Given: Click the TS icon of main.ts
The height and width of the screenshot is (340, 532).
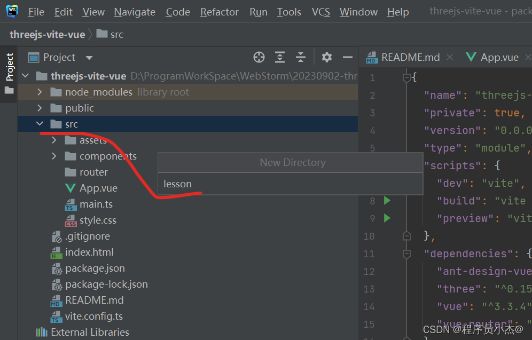Looking at the screenshot, I should (x=70, y=204).
